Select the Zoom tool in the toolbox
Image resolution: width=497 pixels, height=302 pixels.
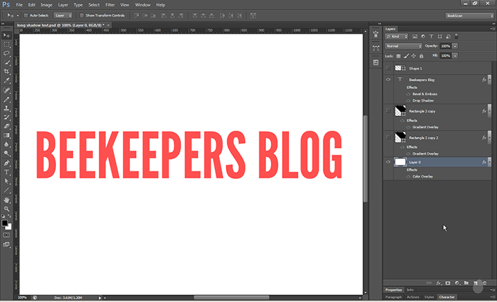click(7, 207)
